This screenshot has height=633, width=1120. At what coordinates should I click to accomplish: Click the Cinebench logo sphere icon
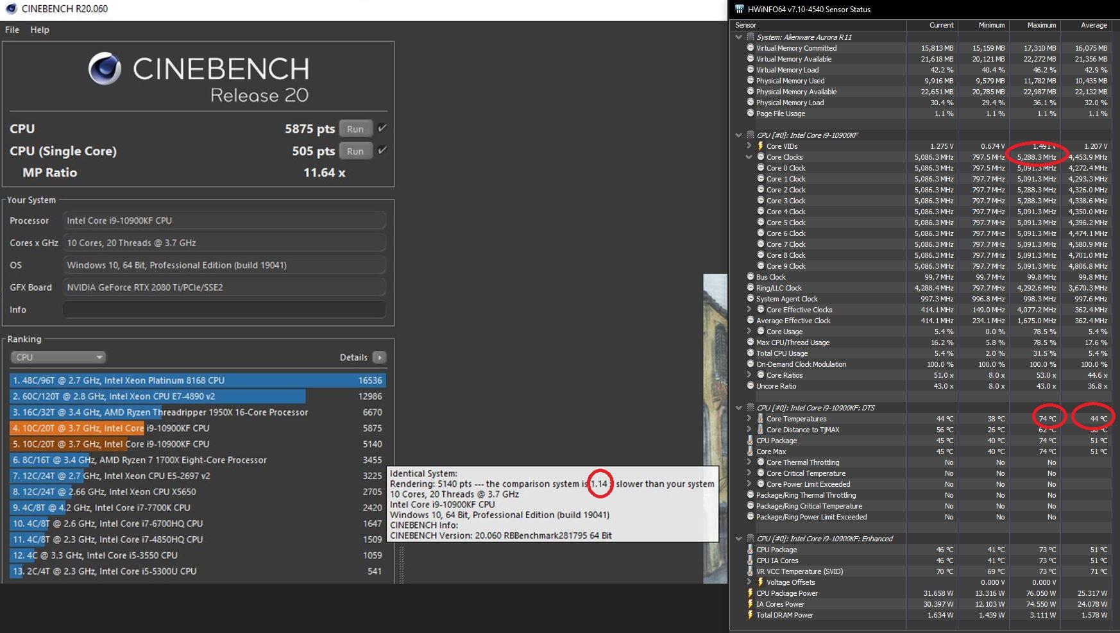coord(105,69)
